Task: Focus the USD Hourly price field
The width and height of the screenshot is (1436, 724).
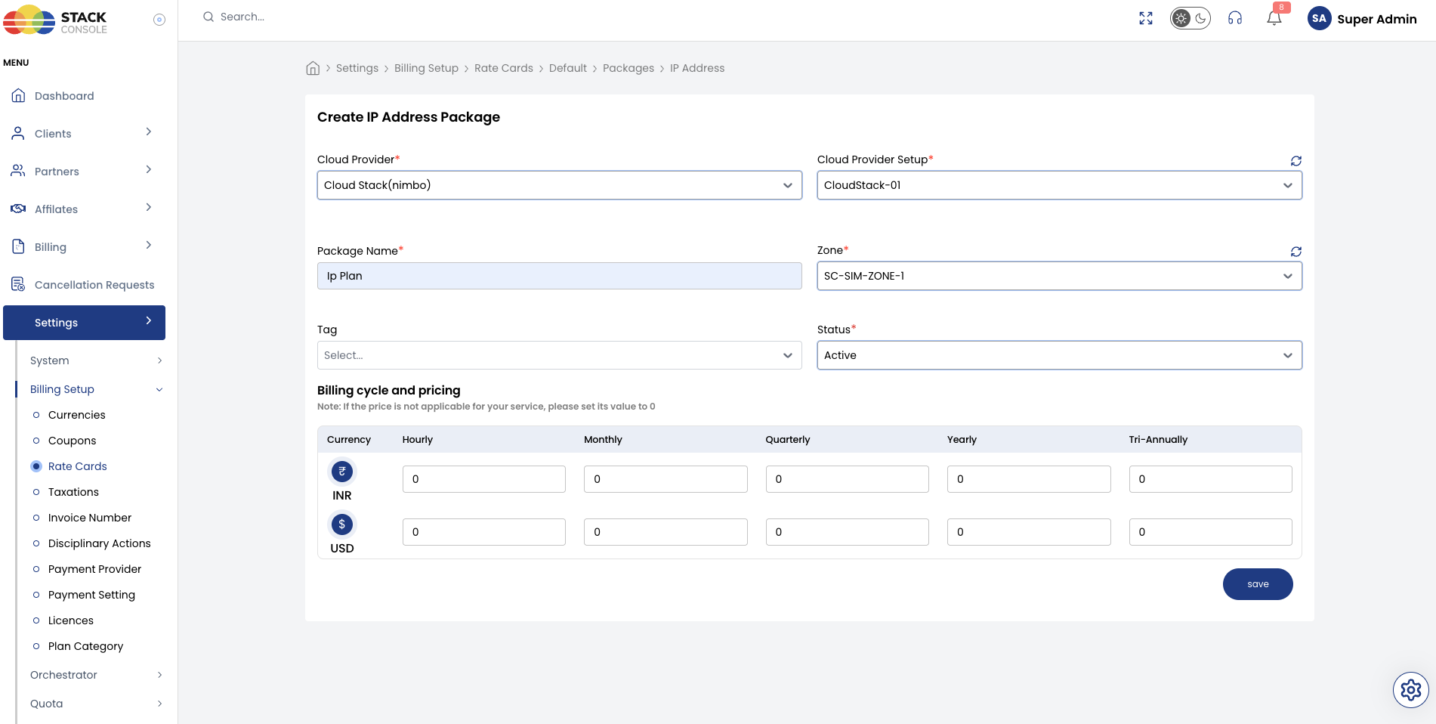Action: [483, 532]
